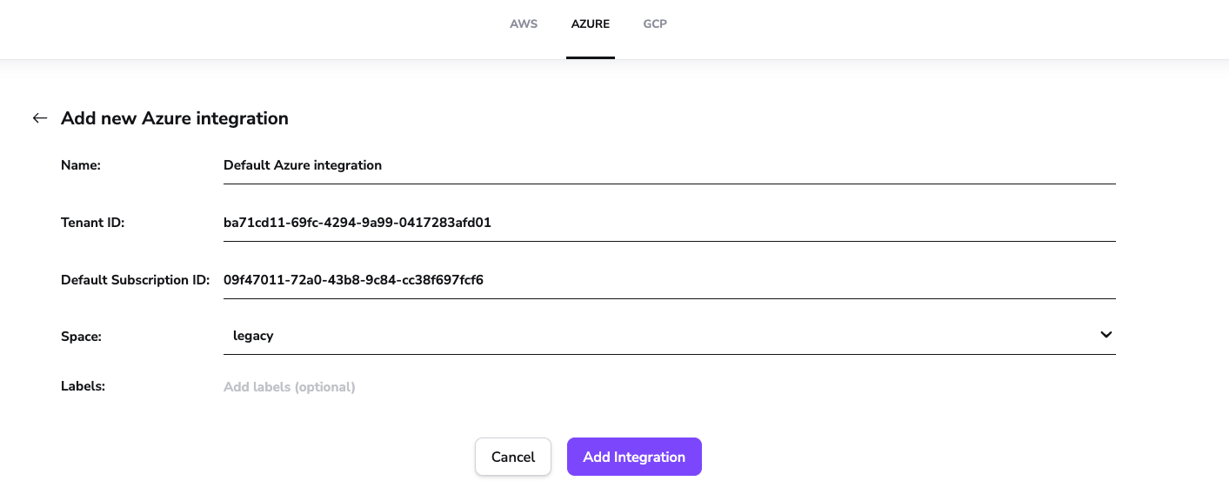The width and height of the screenshot is (1229, 501).
Task: Submit with the Add Integration button
Action: [634, 457]
